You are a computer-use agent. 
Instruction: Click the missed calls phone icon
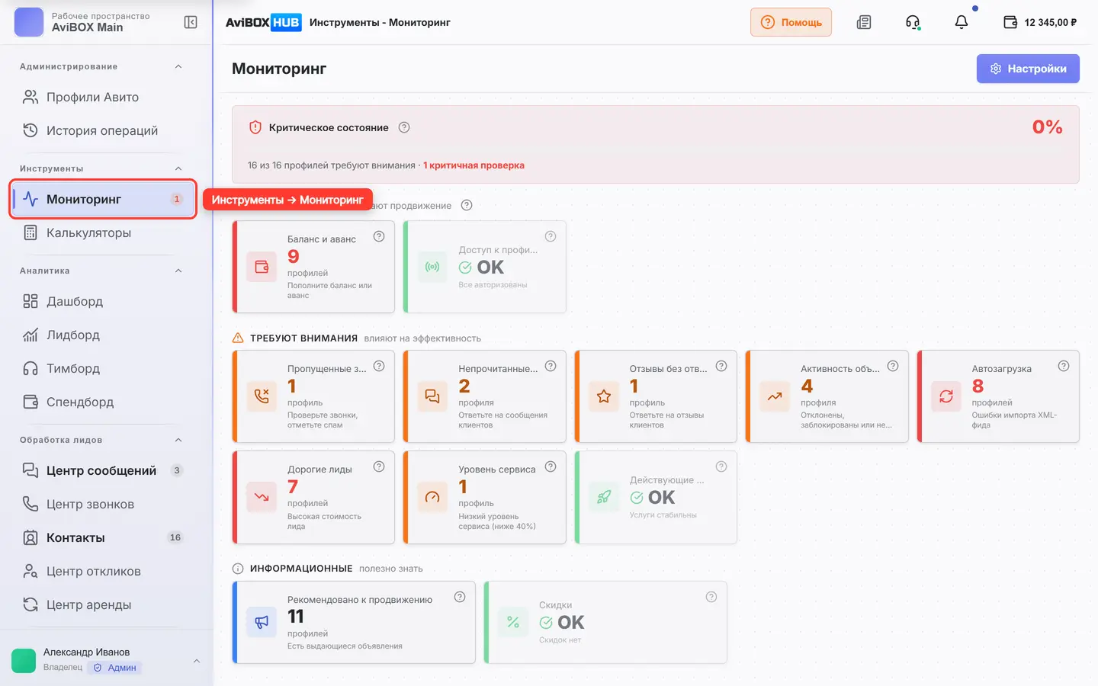pyautogui.click(x=262, y=396)
